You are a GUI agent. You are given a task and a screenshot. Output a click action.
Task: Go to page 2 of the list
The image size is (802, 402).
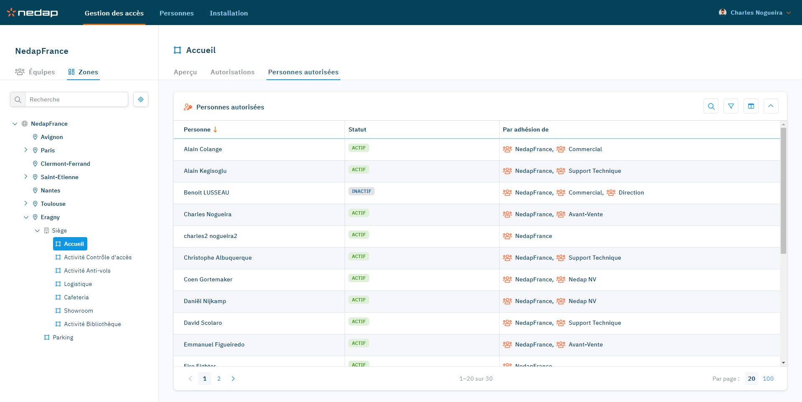[219, 379]
